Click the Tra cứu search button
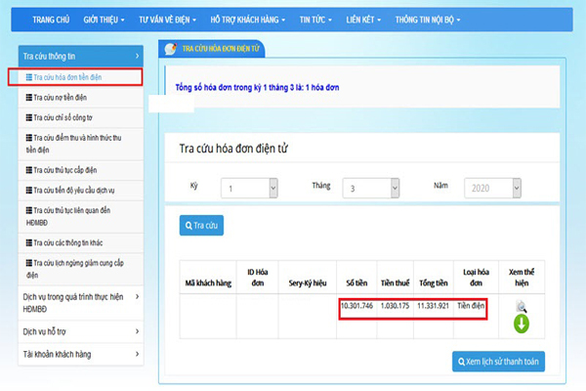 coord(201,226)
